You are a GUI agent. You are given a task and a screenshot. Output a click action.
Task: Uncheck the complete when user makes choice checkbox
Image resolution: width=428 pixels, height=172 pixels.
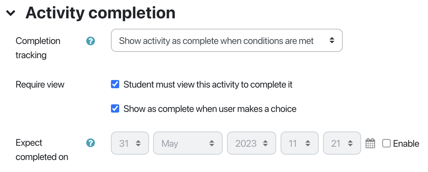click(x=115, y=109)
